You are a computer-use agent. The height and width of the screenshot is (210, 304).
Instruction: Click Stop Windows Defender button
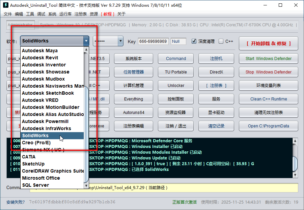pos(269,72)
